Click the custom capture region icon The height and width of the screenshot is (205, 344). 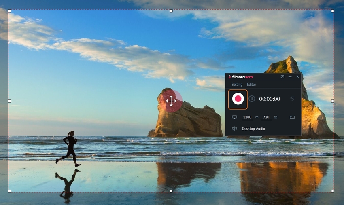[292, 117]
